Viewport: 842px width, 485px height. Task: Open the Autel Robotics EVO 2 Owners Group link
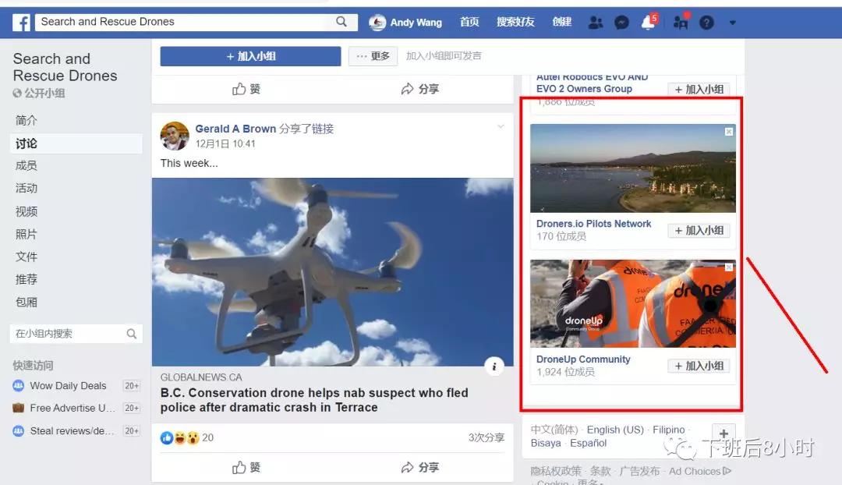click(x=592, y=83)
